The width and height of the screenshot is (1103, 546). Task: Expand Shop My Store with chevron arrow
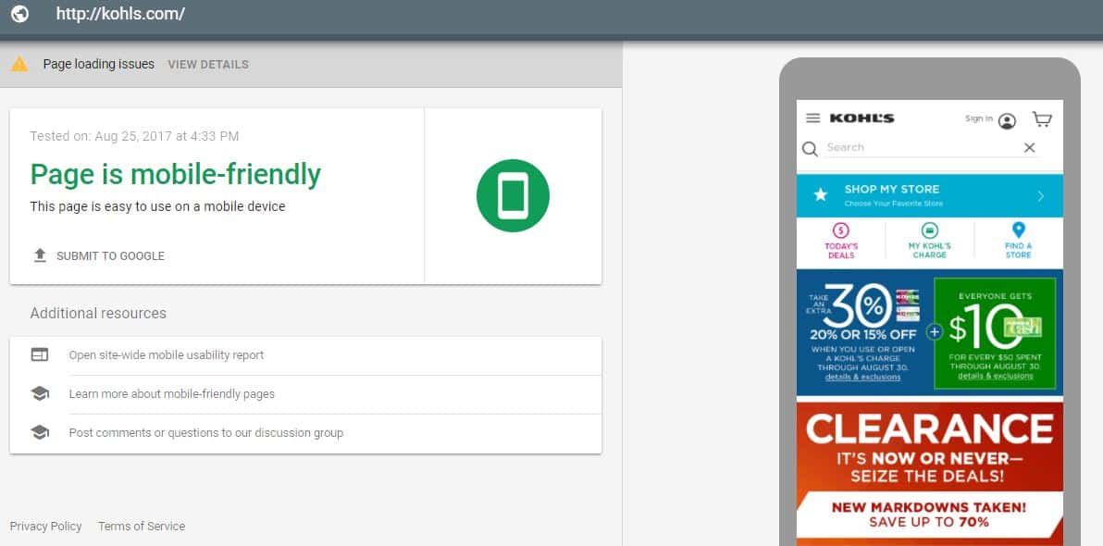tap(1041, 196)
